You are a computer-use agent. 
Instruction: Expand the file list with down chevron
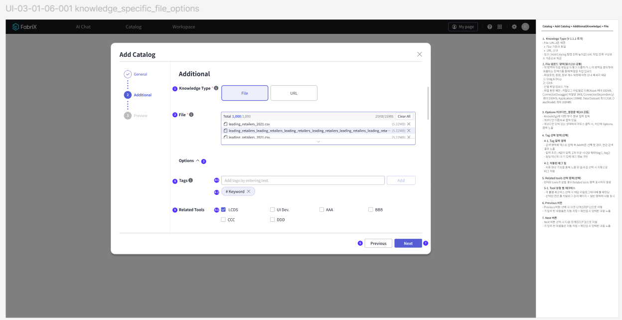click(318, 142)
